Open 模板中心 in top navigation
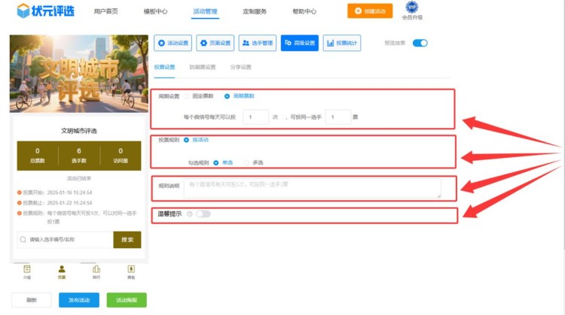Screen dimensions: 565x315 pos(155,12)
